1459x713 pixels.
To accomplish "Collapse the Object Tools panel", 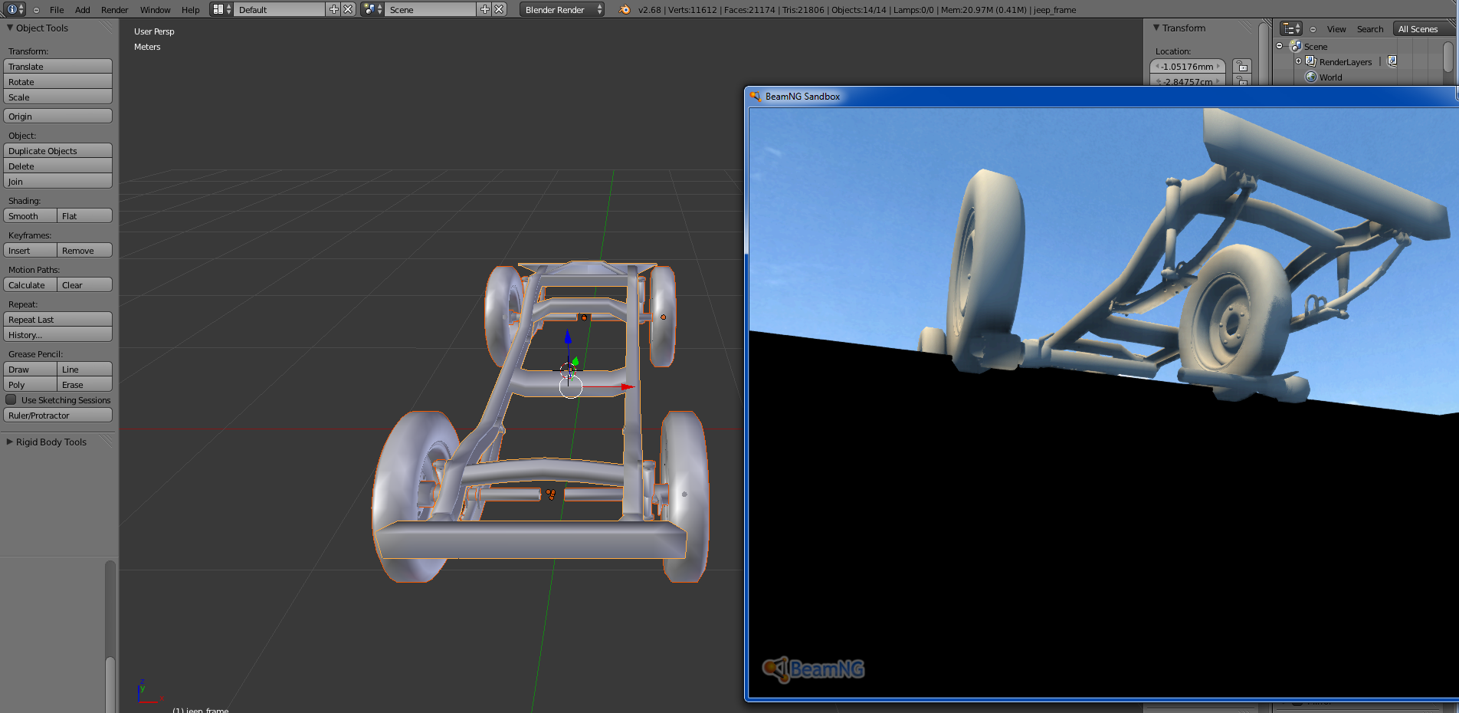I will click(x=10, y=28).
